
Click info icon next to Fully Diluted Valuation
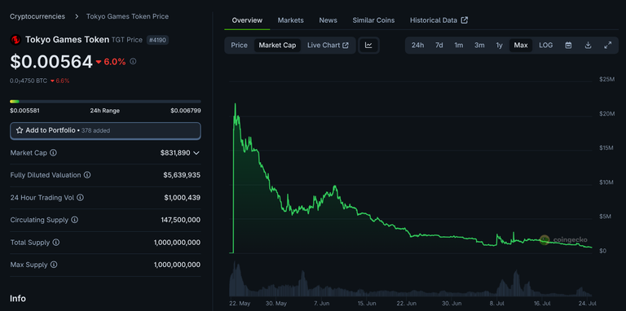(x=87, y=175)
